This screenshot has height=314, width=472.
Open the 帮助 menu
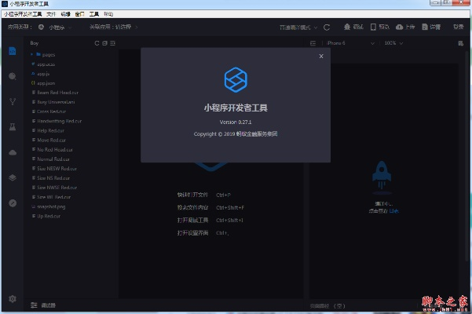coord(108,14)
